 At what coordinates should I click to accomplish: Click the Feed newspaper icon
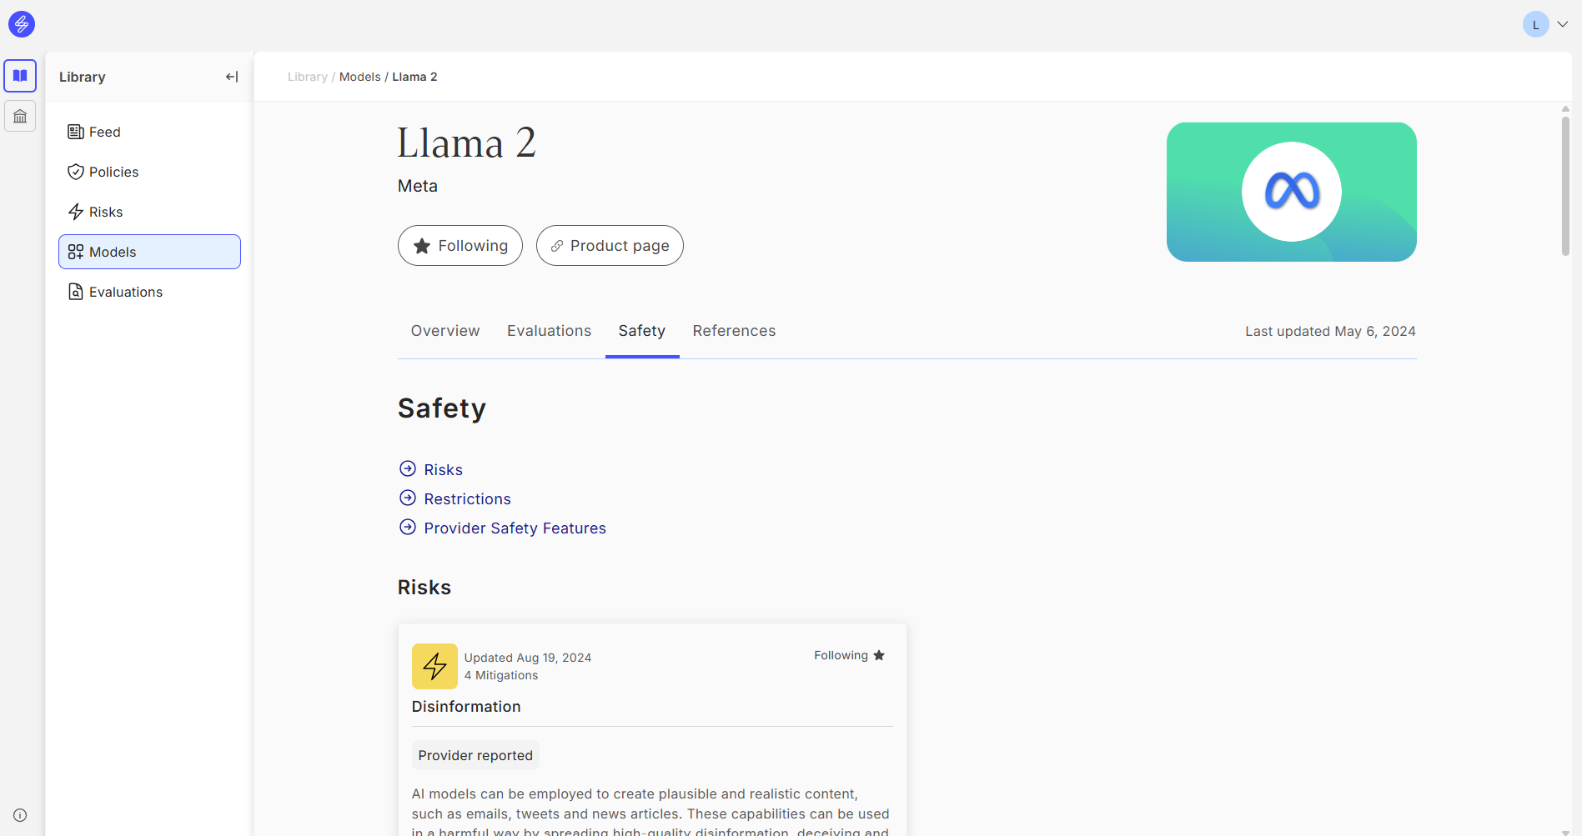[75, 132]
